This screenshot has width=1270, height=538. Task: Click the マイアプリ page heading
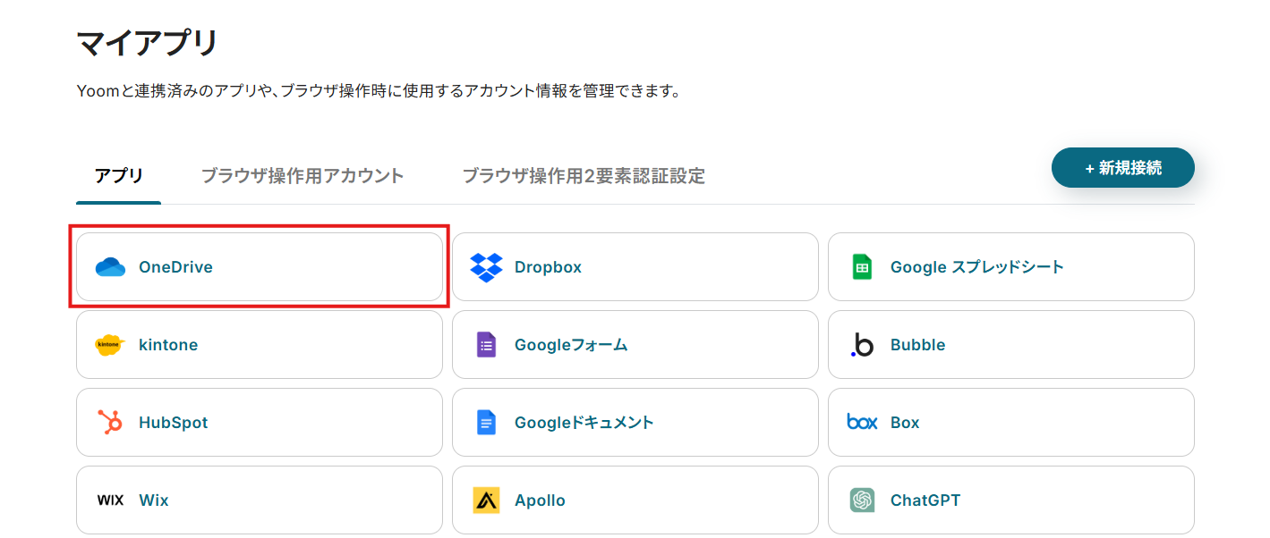tap(148, 43)
